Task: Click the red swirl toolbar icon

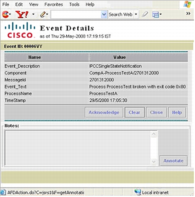Action: tap(5, 14)
